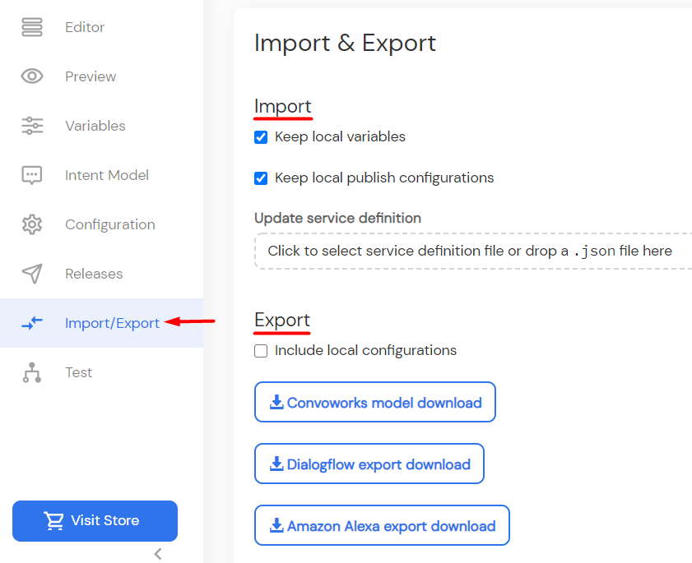Click the Import/Export arrows icon

32,323
